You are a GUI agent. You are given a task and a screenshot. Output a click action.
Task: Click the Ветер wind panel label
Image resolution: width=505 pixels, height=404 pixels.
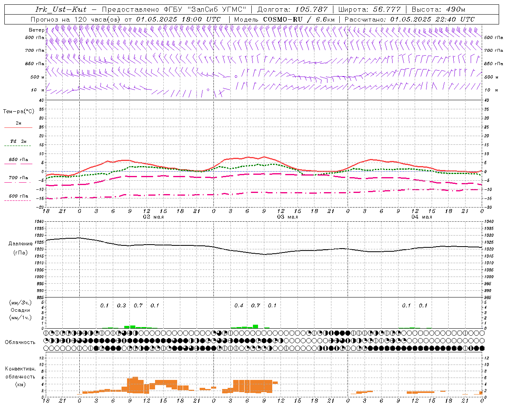[x=36, y=30]
